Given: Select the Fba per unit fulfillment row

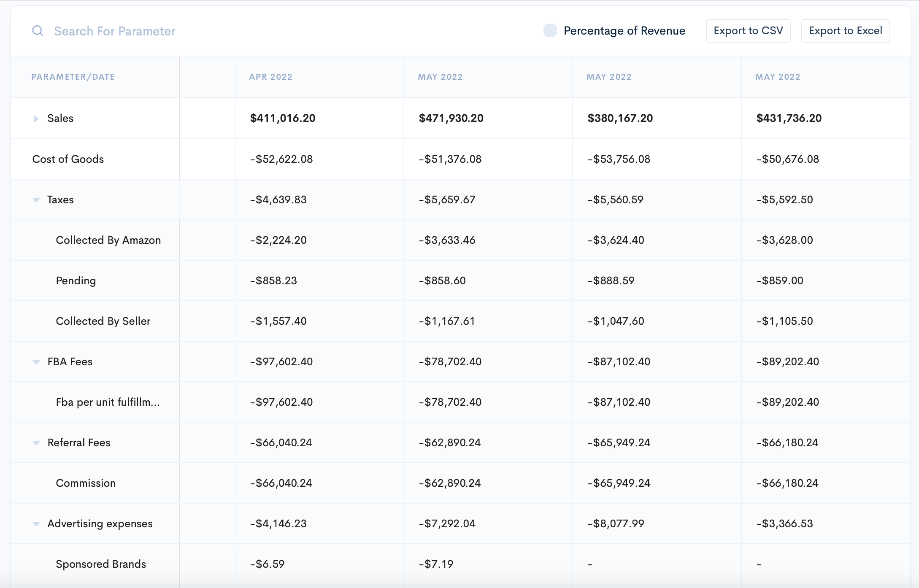Looking at the screenshot, I should coord(108,402).
